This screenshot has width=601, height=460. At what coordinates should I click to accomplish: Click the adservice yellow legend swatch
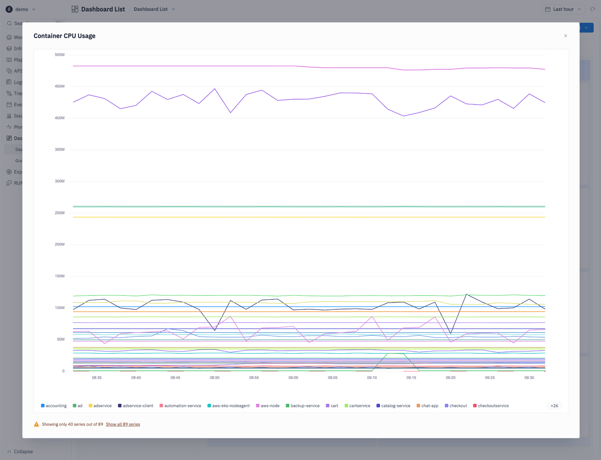pos(90,406)
